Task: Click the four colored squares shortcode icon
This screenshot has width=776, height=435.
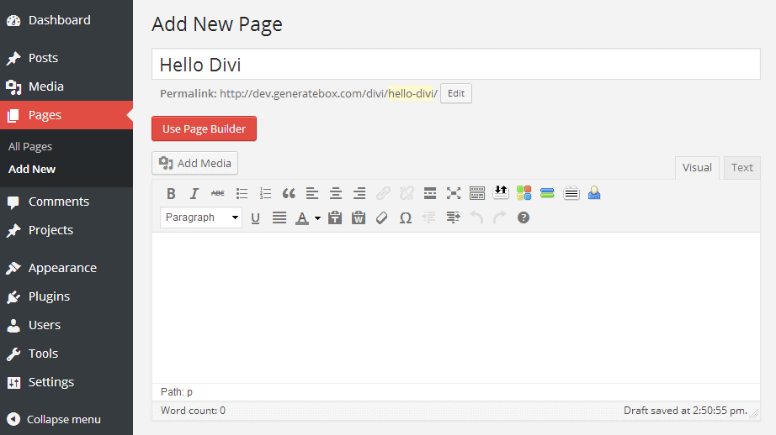Action: point(524,193)
